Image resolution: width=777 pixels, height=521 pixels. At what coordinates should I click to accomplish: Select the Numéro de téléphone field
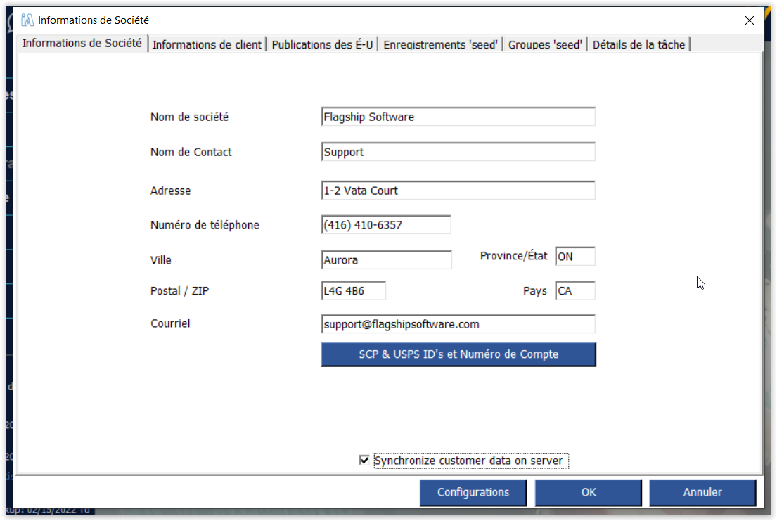point(386,224)
